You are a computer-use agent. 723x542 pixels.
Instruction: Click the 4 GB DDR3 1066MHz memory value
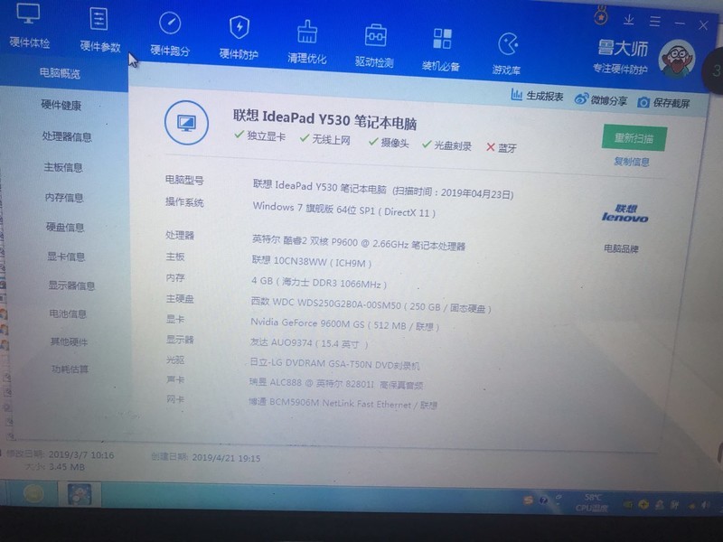pos(319,282)
